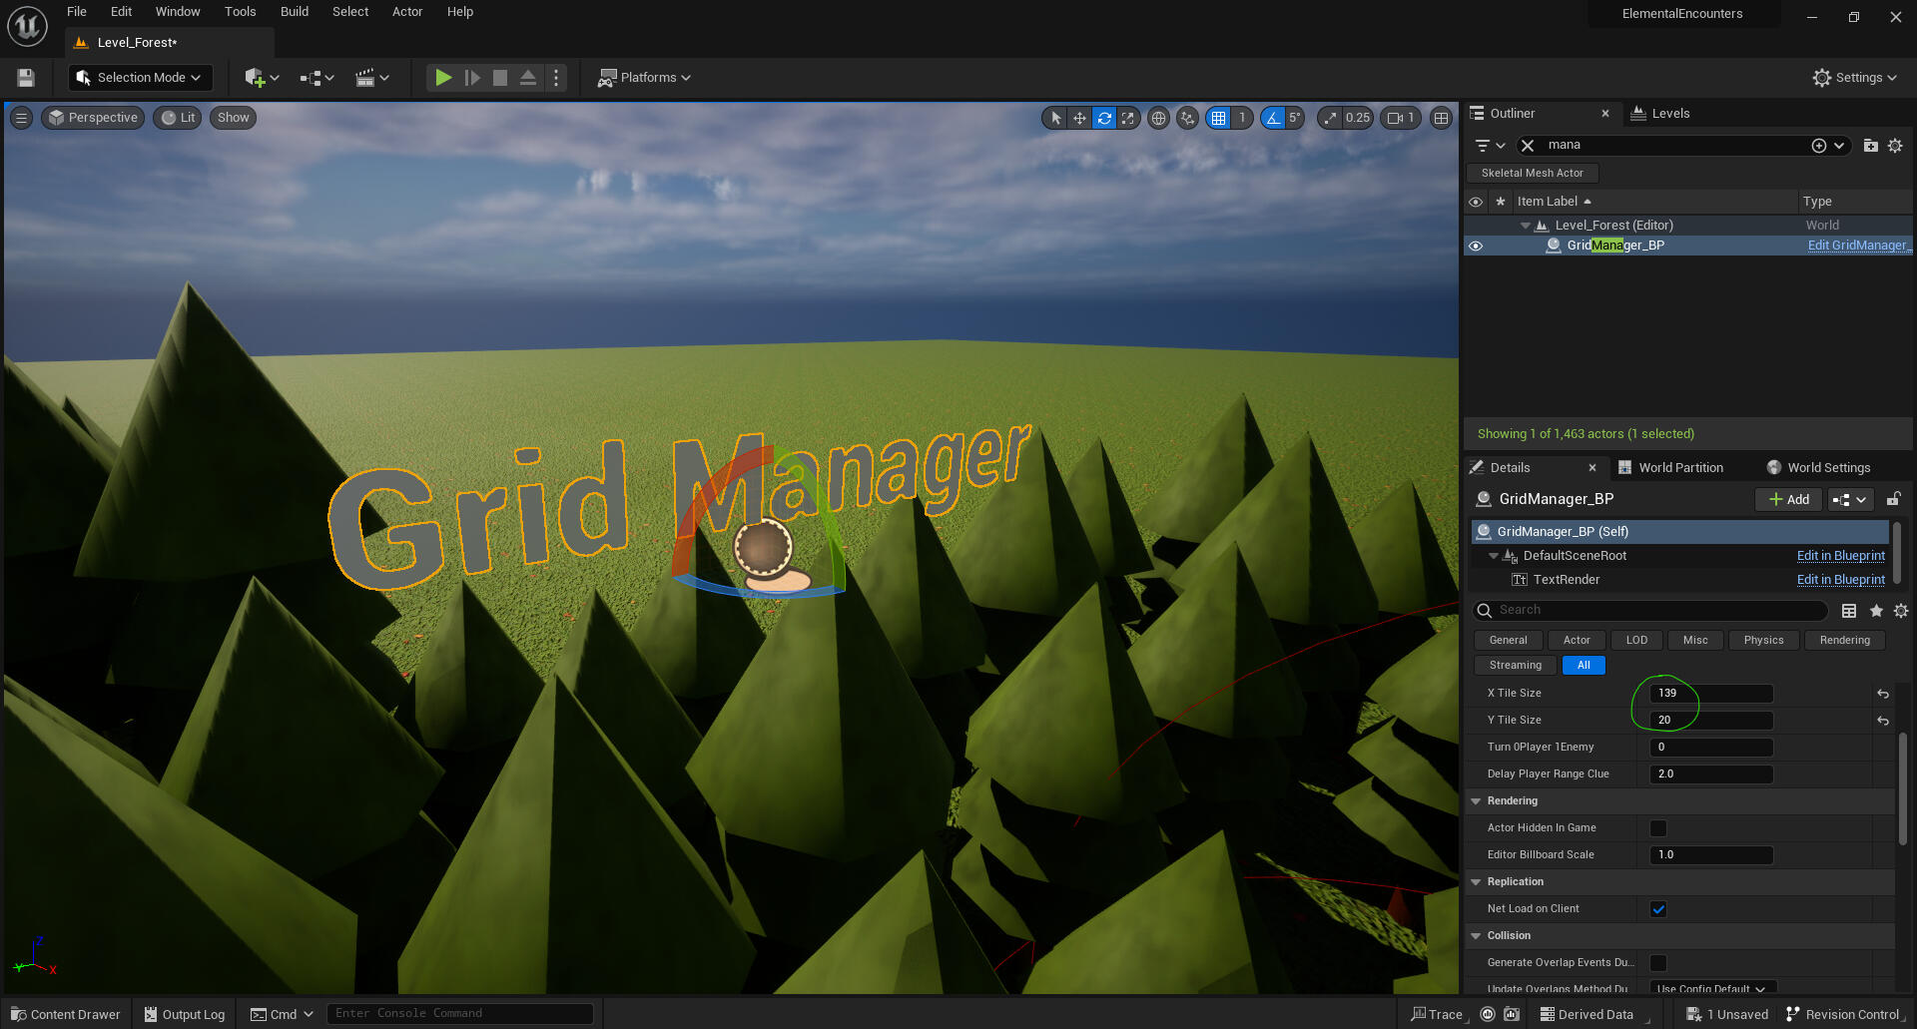This screenshot has height=1029, width=1917.
Task: Open the Selection Mode dropdown
Action: (x=140, y=78)
